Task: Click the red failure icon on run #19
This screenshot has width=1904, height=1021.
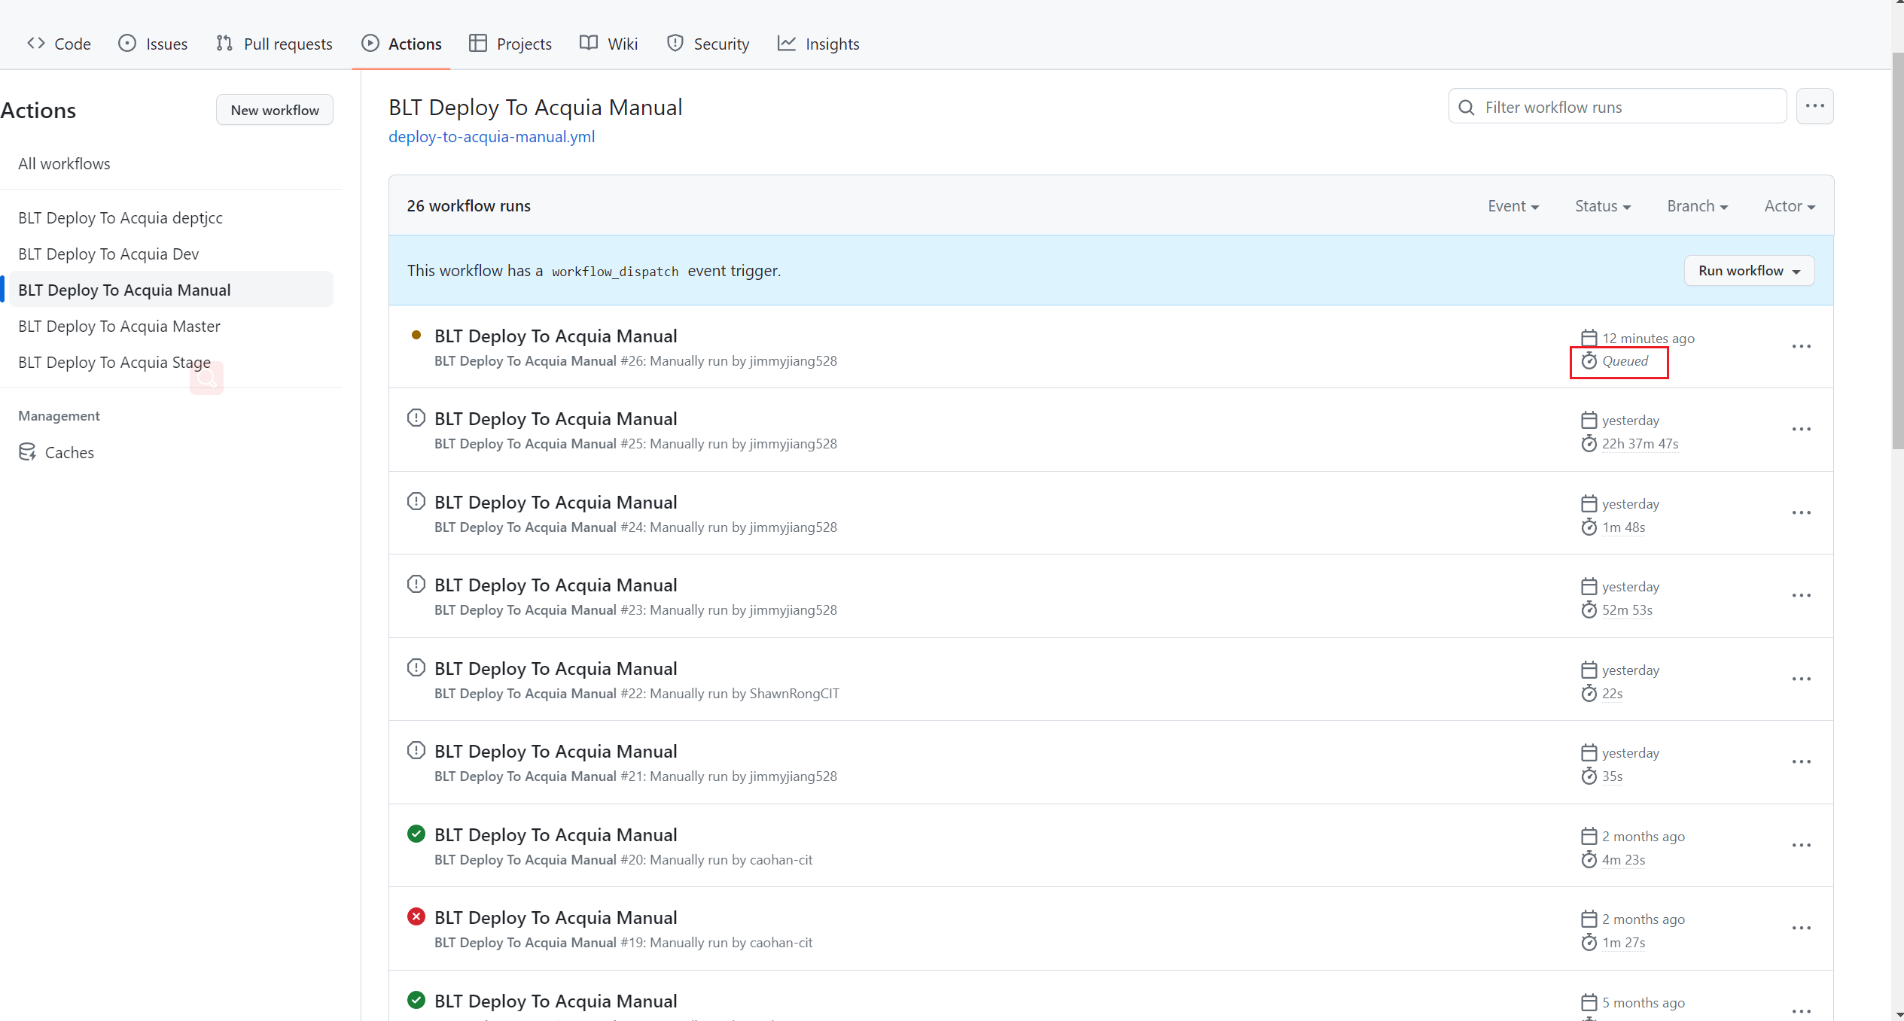Action: (x=416, y=916)
